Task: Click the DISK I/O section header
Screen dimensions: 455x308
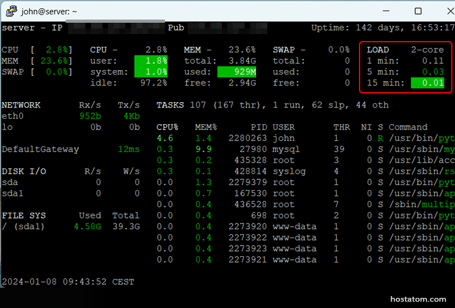Action: tap(23, 171)
